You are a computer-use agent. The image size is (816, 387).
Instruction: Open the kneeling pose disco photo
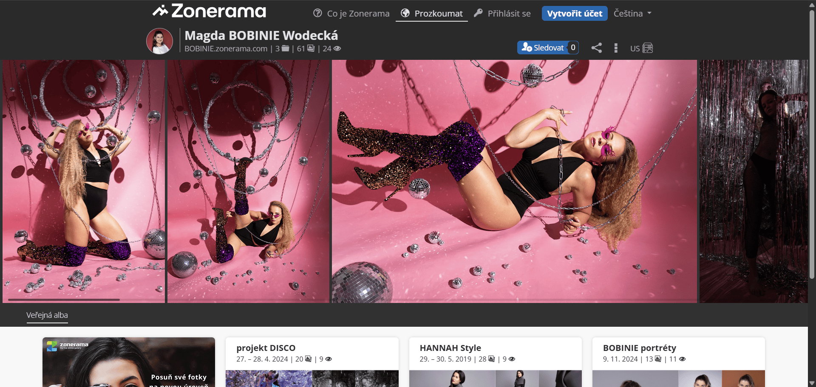point(84,181)
